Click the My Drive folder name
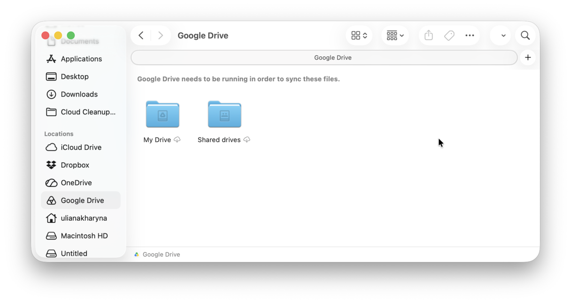The image size is (571, 303). 157,140
